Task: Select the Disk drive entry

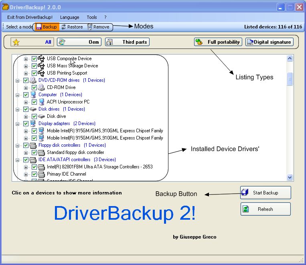Action: coord(57,116)
